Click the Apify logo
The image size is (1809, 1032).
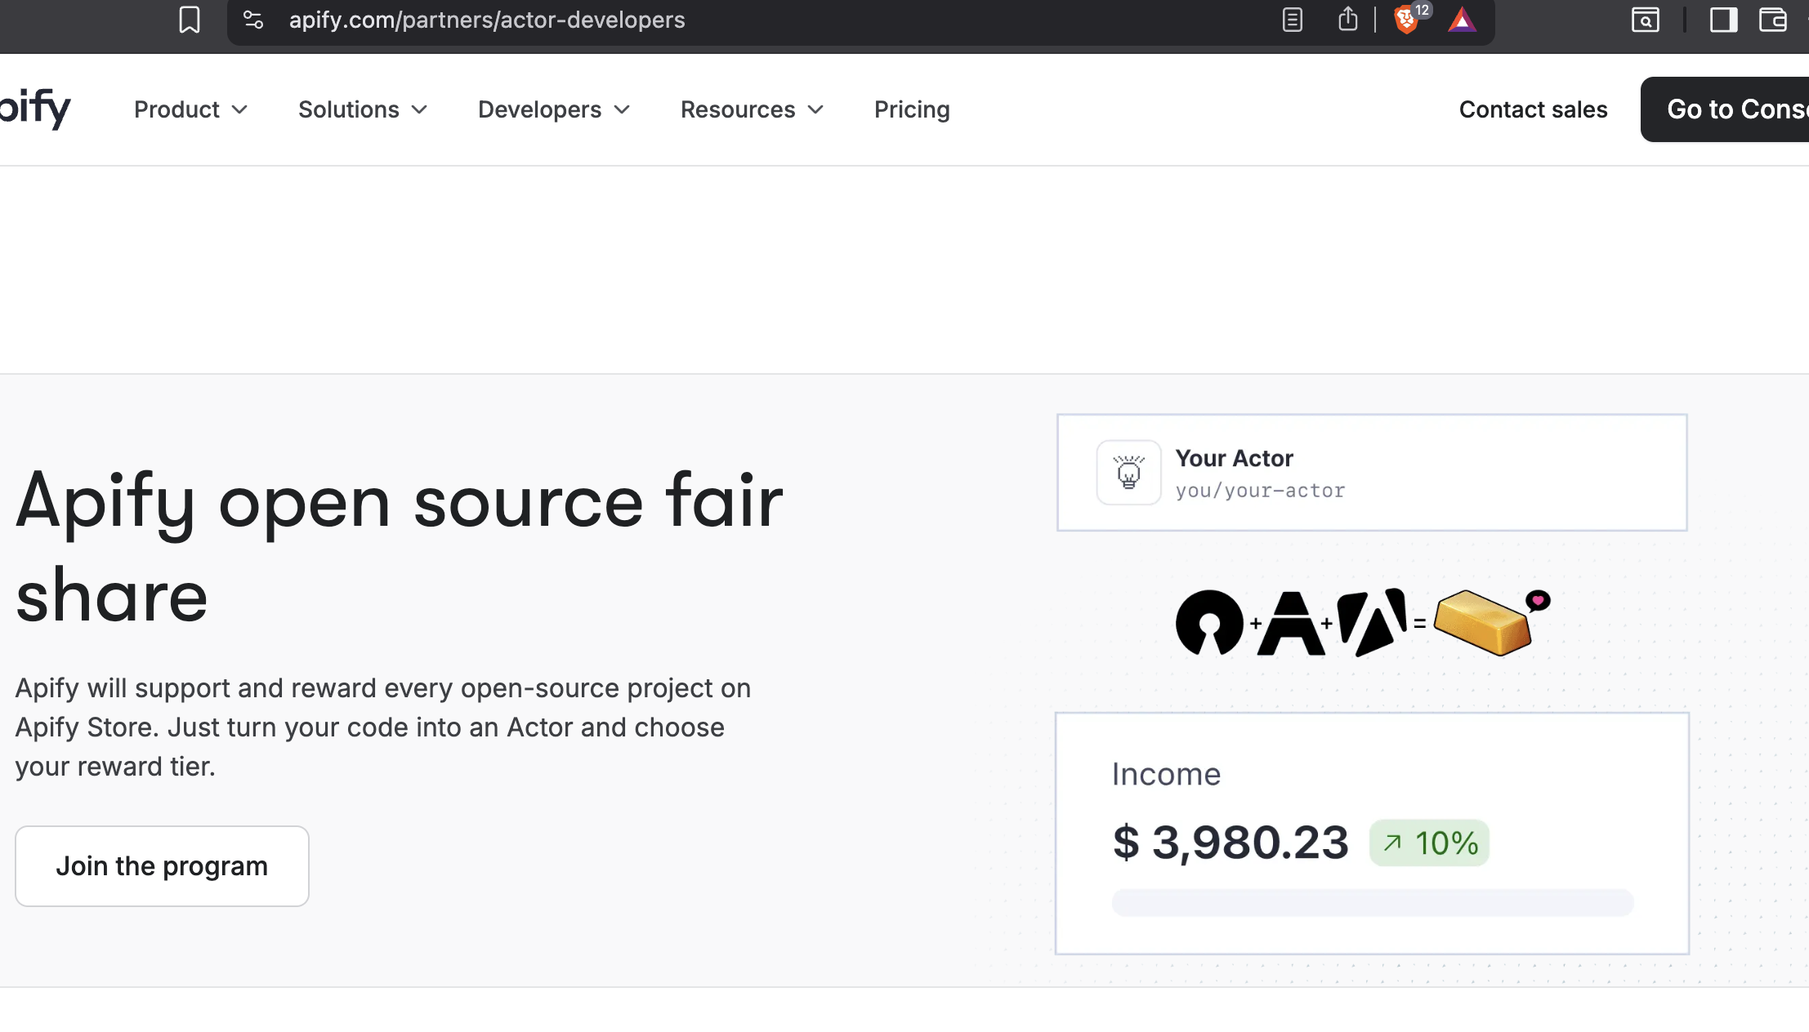point(35,109)
